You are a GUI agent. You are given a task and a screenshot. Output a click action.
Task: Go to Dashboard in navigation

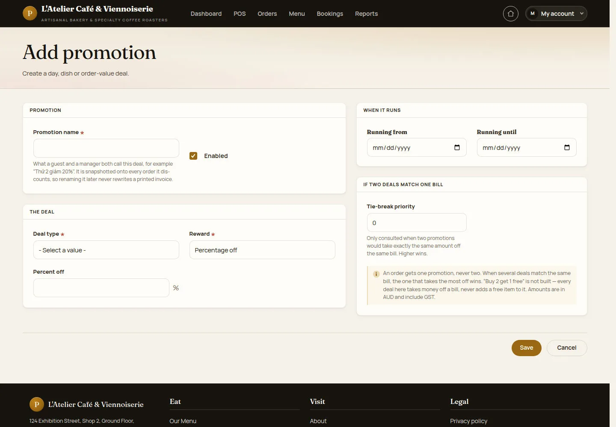pos(206,14)
